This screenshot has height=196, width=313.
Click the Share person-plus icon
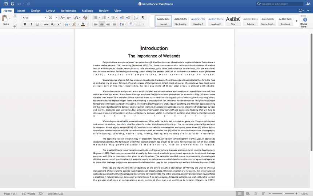(x=308, y=4)
